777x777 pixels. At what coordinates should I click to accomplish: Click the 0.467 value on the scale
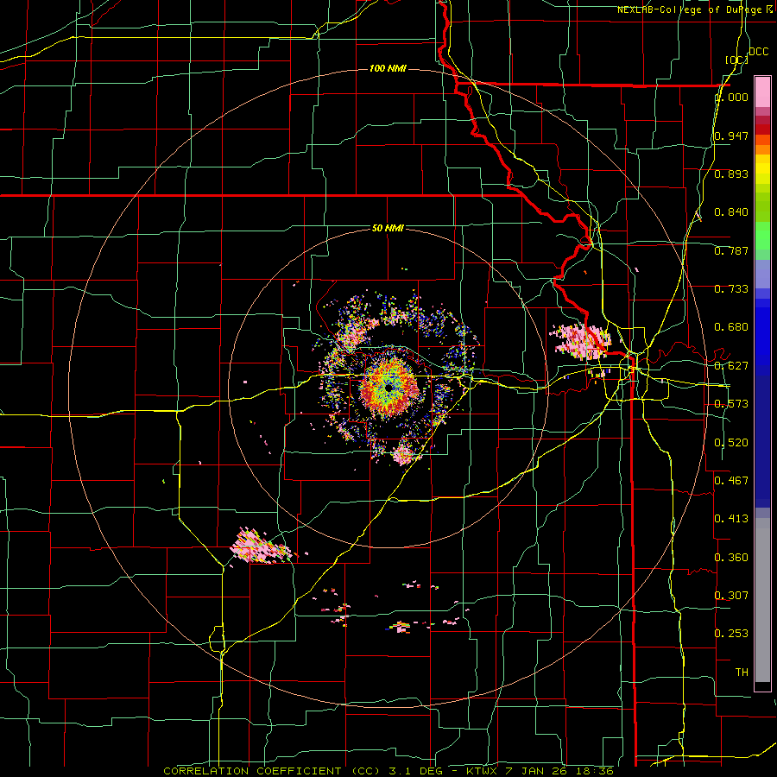pyautogui.click(x=731, y=481)
